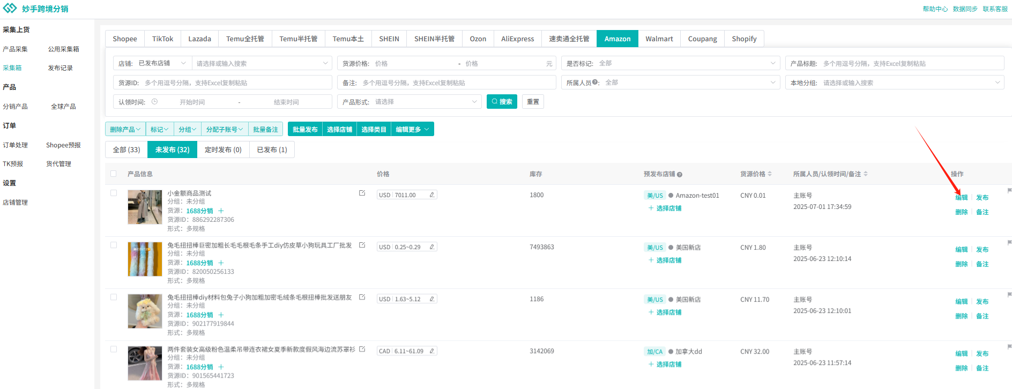1012x389 pixels.
Task: Expand the 删除产品 dropdown button
Action: [x=125, y=130]
